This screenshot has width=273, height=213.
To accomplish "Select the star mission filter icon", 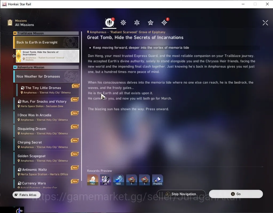I will 151,23.
